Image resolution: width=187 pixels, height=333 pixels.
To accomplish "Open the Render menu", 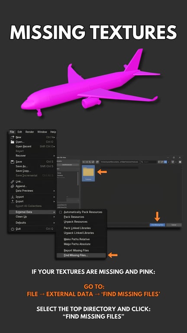I will (x=30, y=132).
